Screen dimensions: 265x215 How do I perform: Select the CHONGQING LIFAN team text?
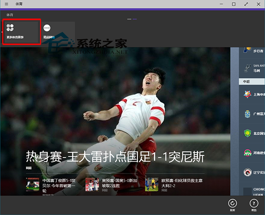pyautogui.click(x=259, y=192)
